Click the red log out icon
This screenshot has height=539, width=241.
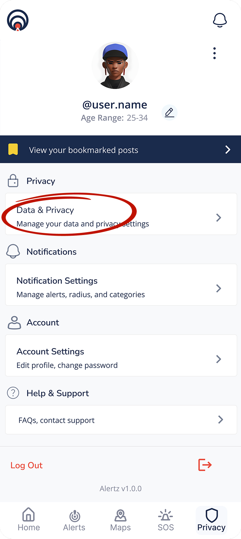[205, 465]
